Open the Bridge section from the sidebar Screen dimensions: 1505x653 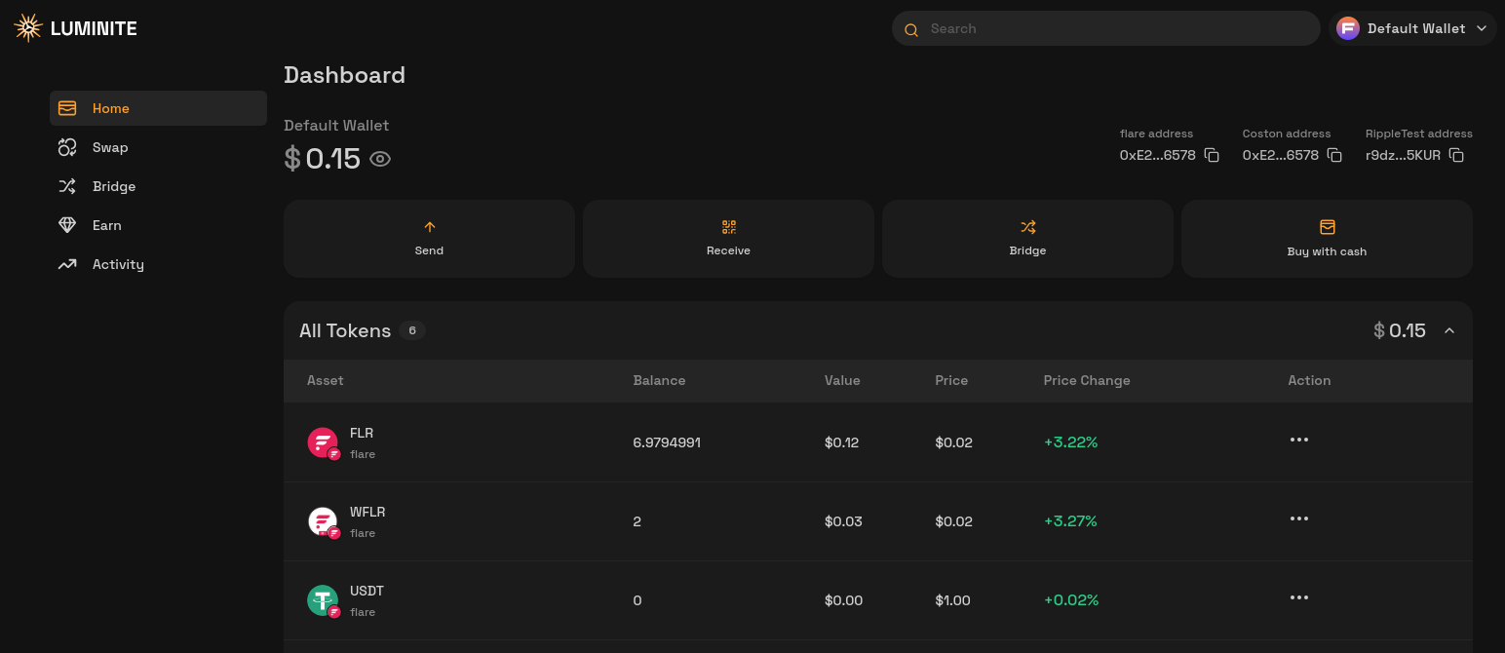114,186
